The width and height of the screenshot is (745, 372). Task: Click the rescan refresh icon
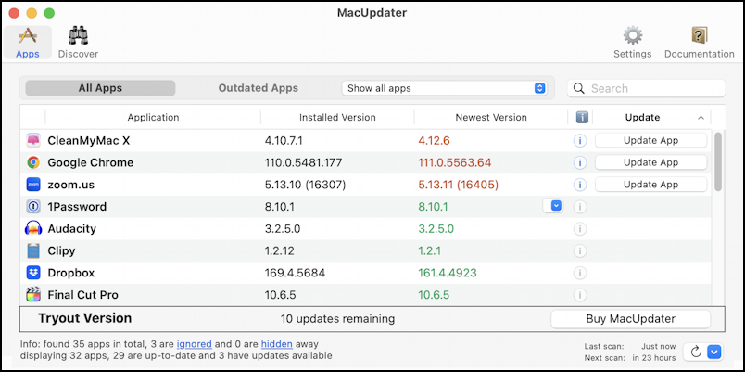pos(696,352)
